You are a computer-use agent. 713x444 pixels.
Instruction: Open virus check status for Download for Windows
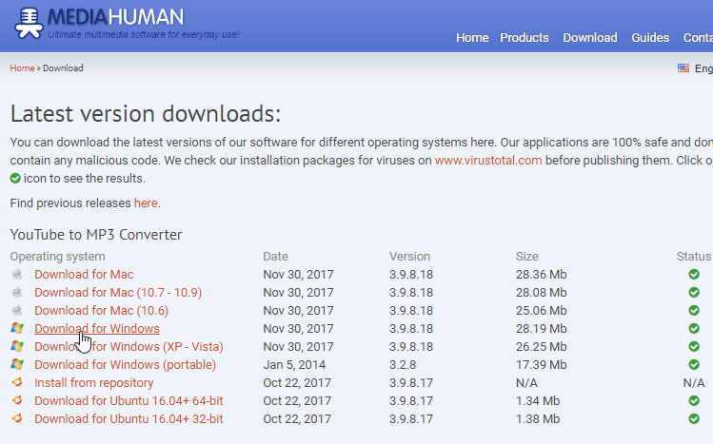pos(693,328)
